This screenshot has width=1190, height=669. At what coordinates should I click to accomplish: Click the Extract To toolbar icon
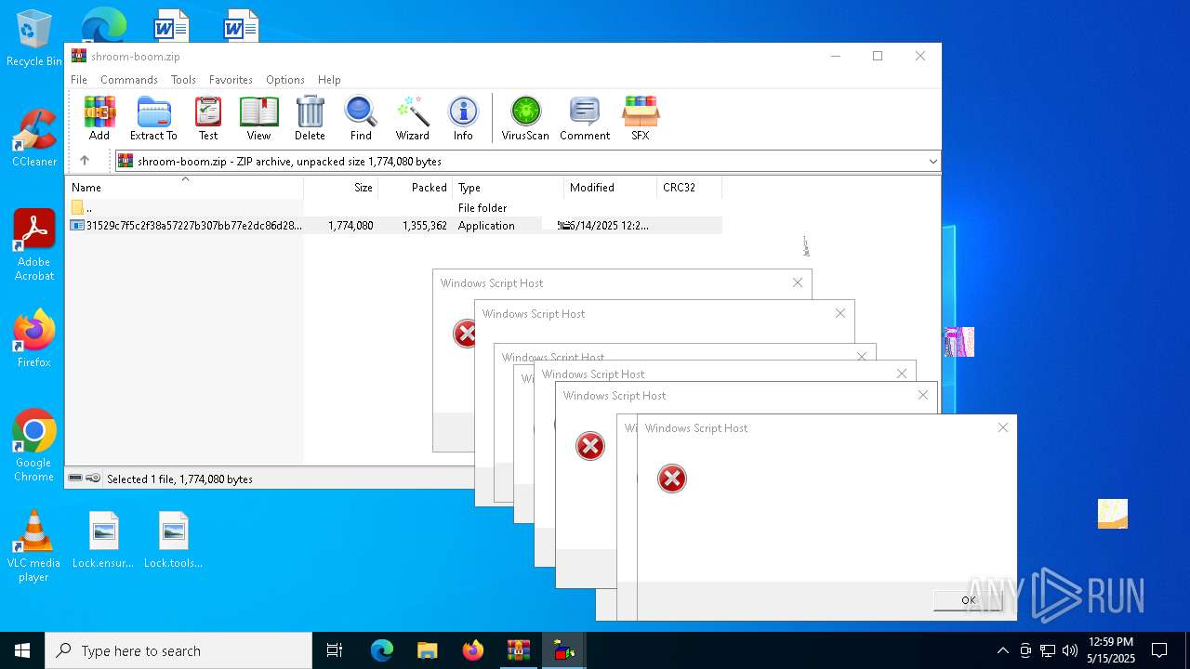(x=153, y=118)
